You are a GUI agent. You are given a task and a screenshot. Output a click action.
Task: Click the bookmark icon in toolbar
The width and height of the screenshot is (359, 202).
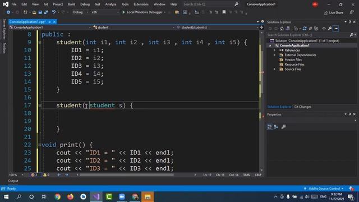coord(224,12)
